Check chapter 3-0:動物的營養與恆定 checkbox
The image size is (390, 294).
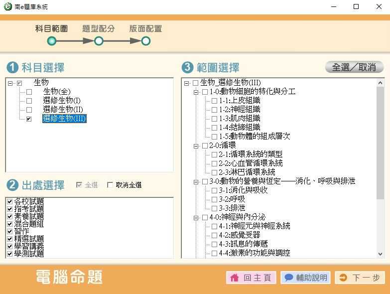[x=205, y=181]
